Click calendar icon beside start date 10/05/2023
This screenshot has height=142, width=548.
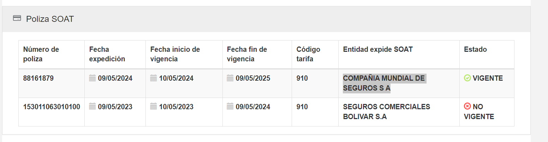tap(154, 106)
